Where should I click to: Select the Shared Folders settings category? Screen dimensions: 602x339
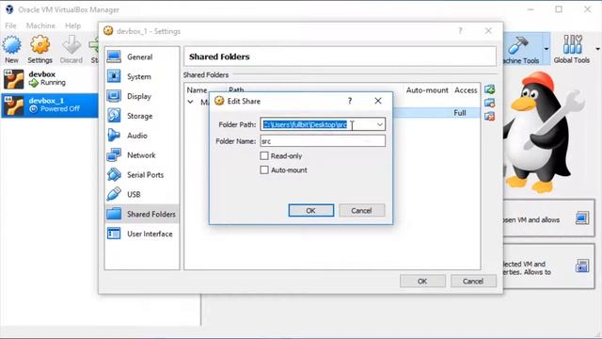(x=142, y=214)
